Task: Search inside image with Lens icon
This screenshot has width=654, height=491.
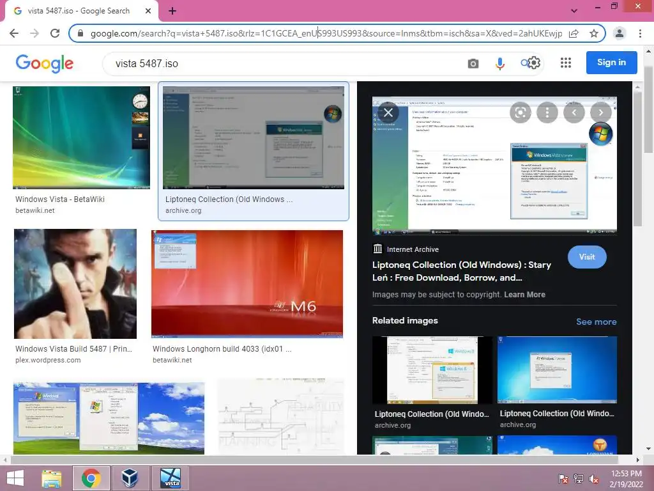Action: coord(520,113)
